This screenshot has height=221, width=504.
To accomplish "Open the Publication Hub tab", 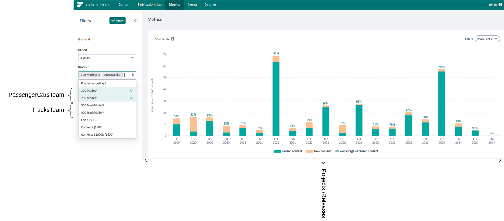I will [150, 5].
